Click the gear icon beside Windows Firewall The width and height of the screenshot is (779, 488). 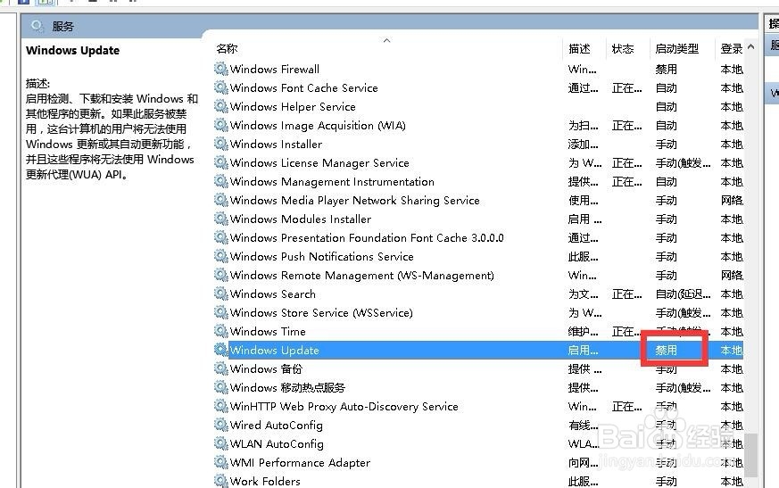click(x=221, y=69)
